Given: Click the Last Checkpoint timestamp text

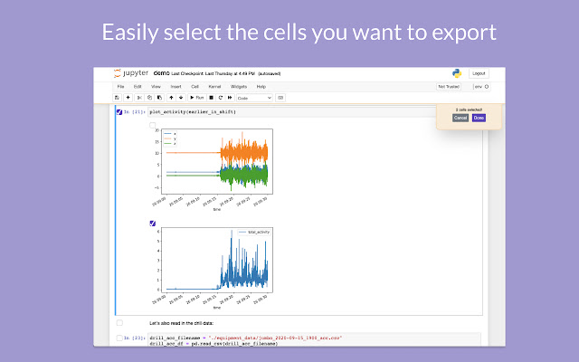Looking at the screenshot, I should click(x=214, y=73).
